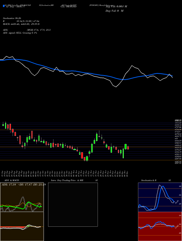The width and height of the screenshot is (182, 241).
Task: Click the 'Intra Day Trading Price & MR' title
Action: coord(67,180)
